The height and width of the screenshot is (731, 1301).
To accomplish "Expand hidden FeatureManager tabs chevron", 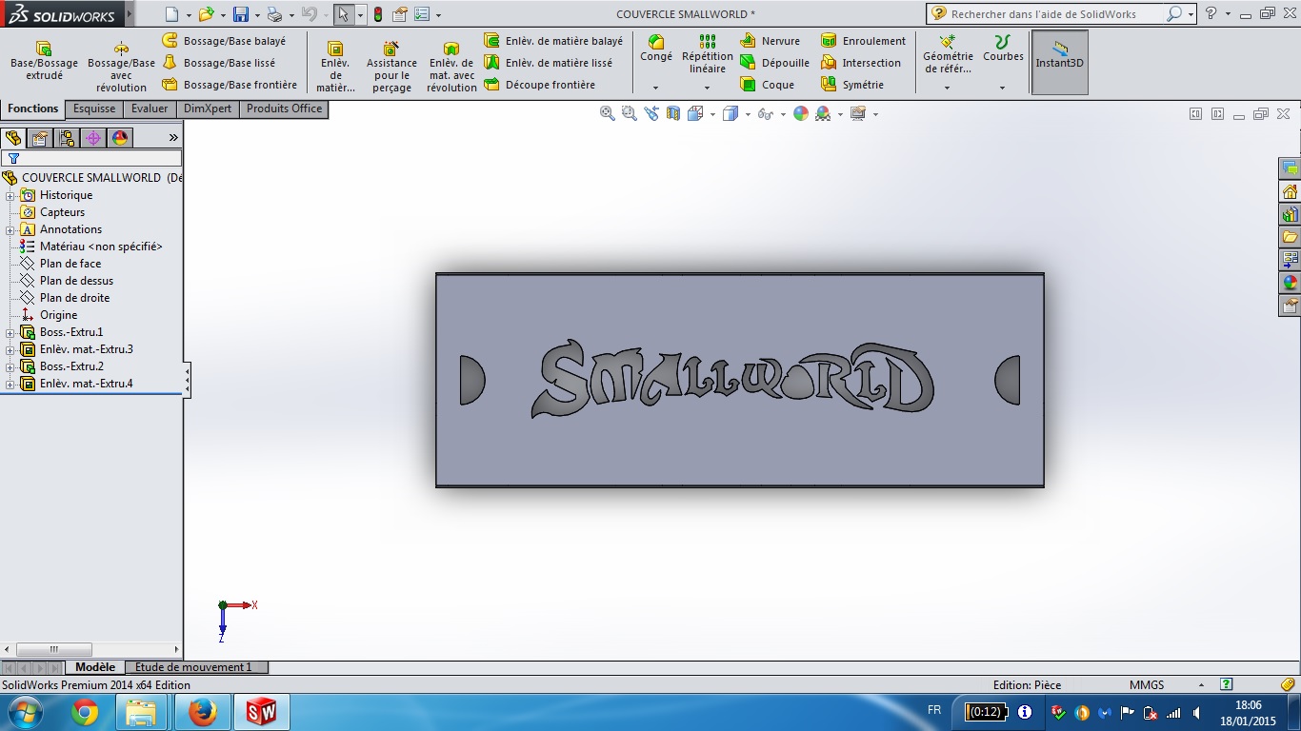I will click(173, 138).
